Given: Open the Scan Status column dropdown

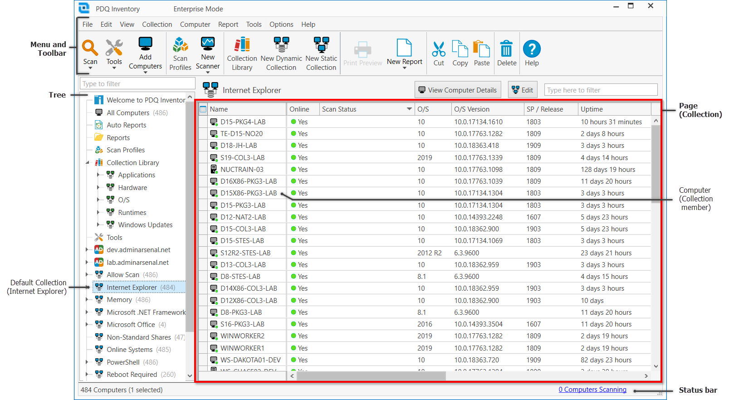Looking at the screenshot, I should [409, 109].
